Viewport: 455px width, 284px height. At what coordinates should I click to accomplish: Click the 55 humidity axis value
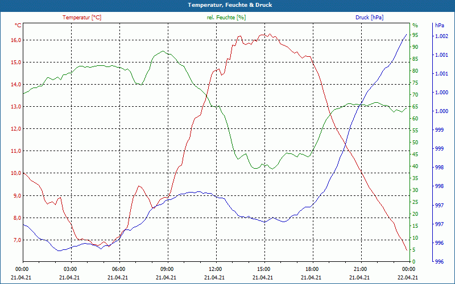click(415, 131)
